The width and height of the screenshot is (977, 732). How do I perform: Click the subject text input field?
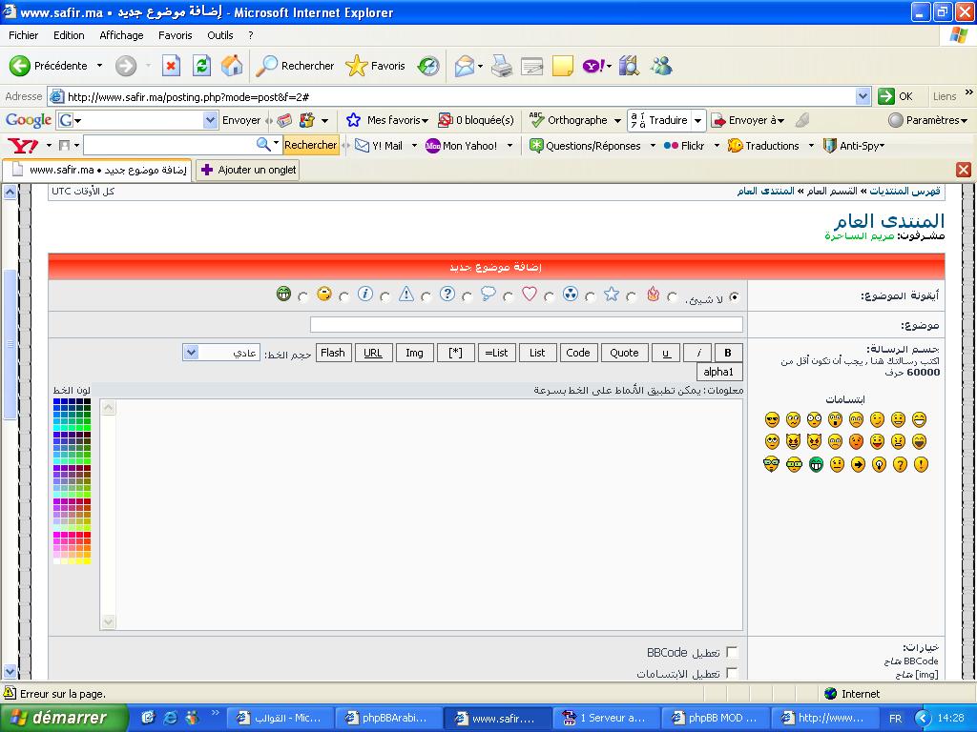526,325
